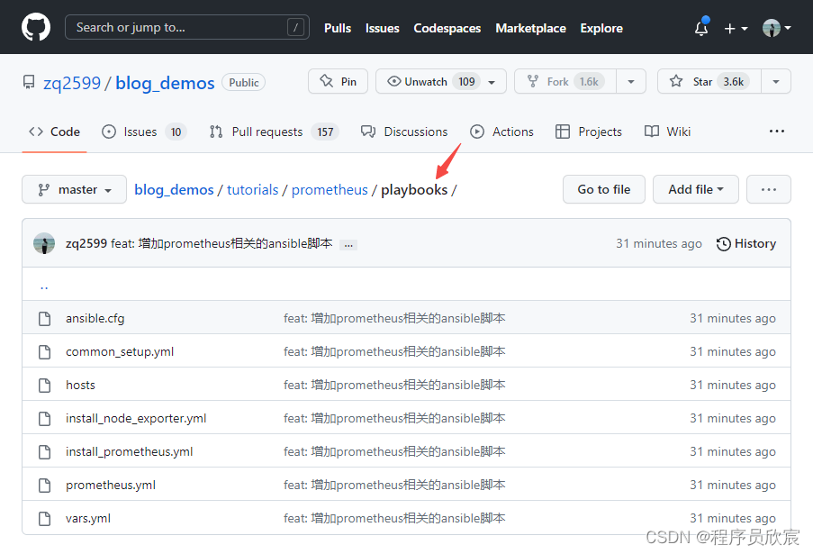Click the slash shortcut key icon in search
This screenshot has height=554, width=813.
[295, 28]
